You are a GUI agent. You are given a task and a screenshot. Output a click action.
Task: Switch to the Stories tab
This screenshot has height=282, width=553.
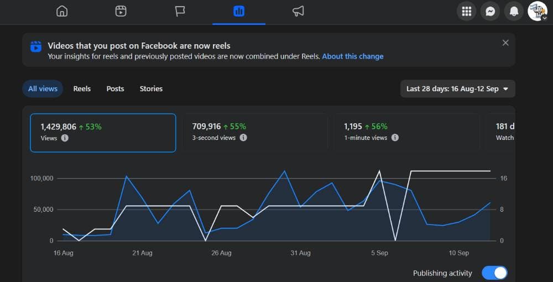[151, 89]
